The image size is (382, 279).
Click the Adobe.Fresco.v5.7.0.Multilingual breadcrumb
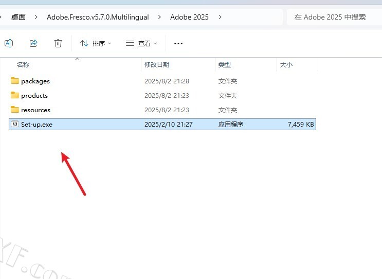98,17
